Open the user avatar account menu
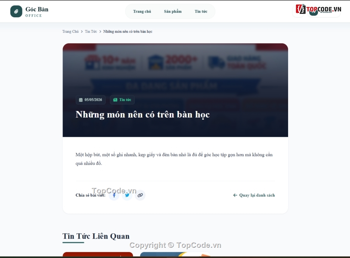Screen dimensions: 350x258 coord(324,11)
